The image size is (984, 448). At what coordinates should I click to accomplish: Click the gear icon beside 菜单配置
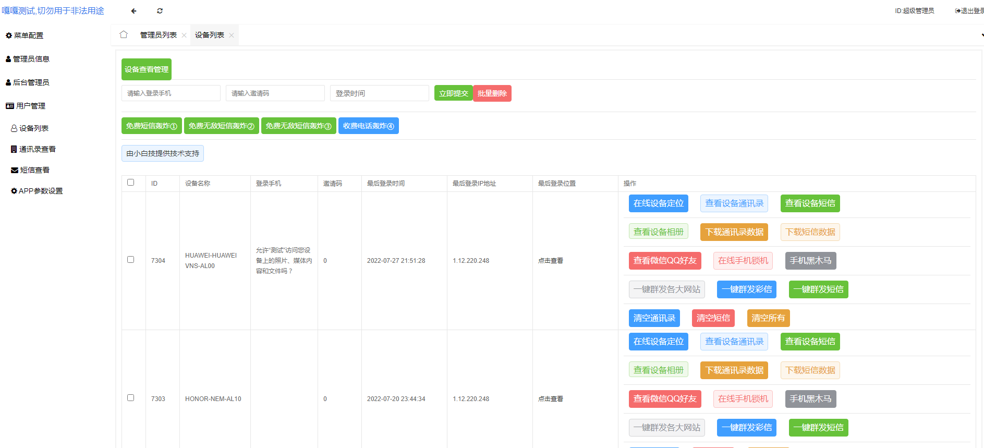click(x=9, y=35)
